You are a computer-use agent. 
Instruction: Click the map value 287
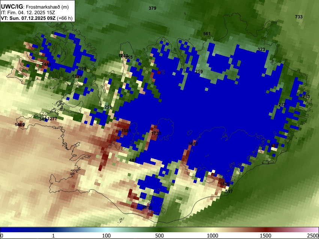pyautogui.click(x=282, y=105)
